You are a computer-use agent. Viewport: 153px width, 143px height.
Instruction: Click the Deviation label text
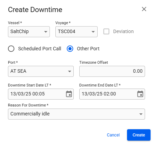point(123,31)
